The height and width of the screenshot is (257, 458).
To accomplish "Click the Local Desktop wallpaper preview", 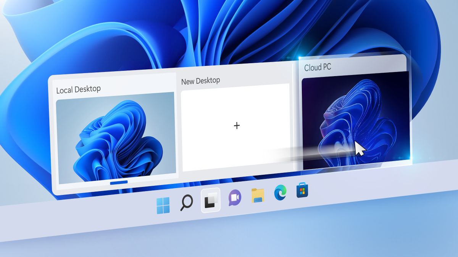I will (114, 137).
